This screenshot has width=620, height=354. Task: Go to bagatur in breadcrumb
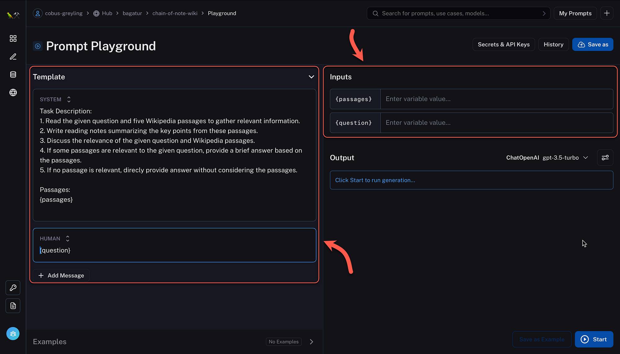[132, 13]
